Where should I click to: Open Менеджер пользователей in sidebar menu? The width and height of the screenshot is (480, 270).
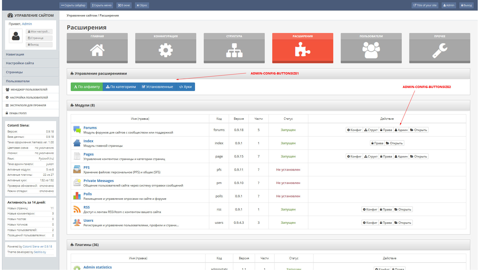pyautogui.click(x=29, y=89)
